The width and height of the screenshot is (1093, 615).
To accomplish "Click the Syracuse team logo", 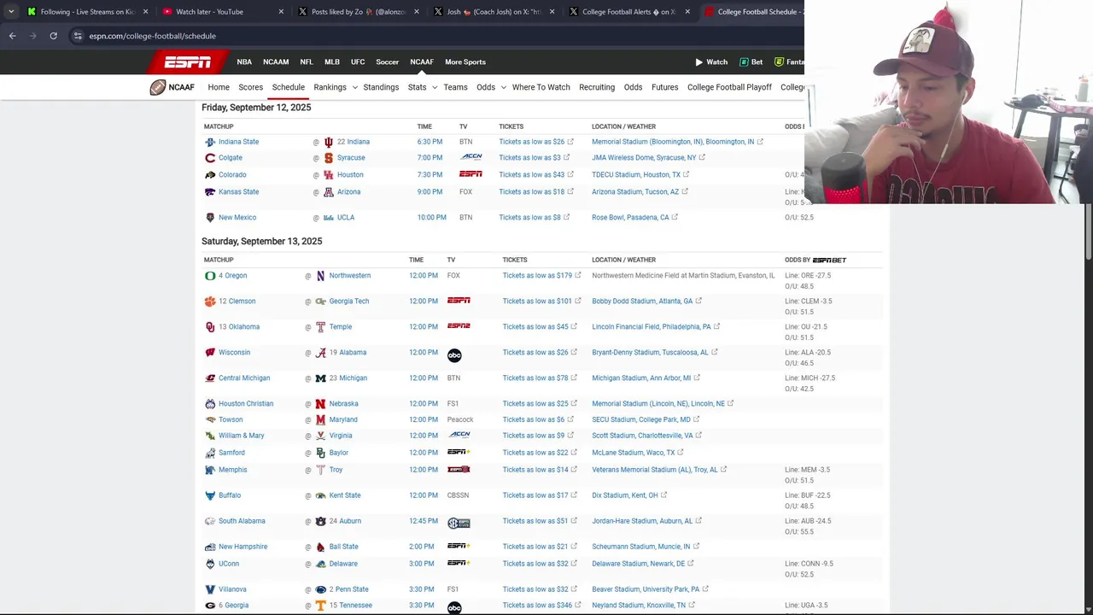I will coord(328,158).
